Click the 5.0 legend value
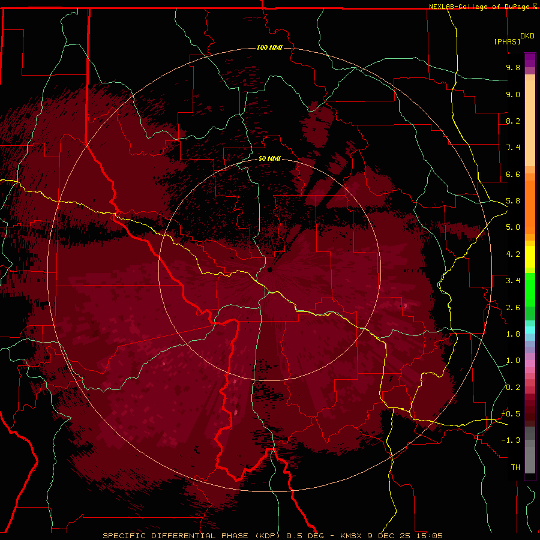Viewport: 540px width, 540px height. point(513,227)
